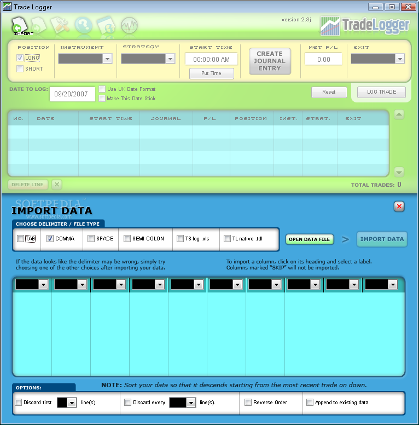419x425 pixels.
Task: Enable Use UK Date Format
Action: coord(102,89)
